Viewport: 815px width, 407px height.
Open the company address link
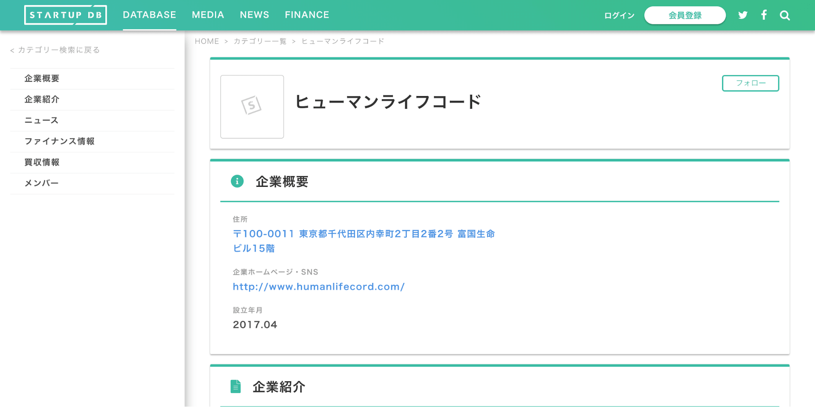(364, 241)
